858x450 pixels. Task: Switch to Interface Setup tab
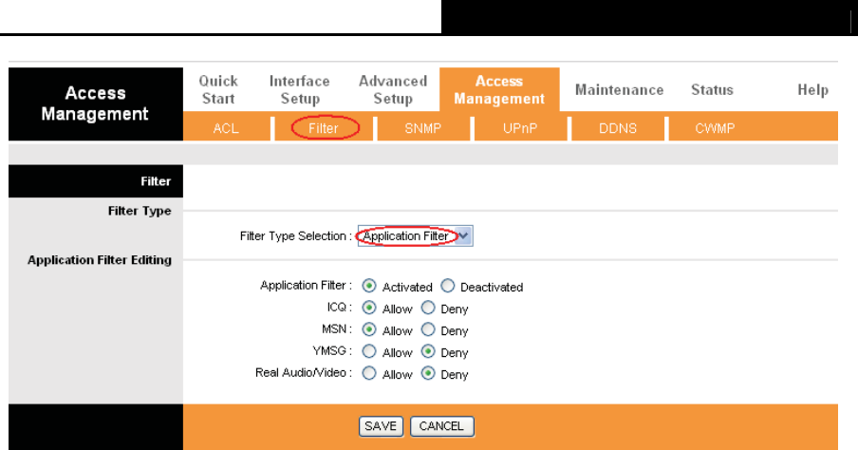(x=299, y=90)
